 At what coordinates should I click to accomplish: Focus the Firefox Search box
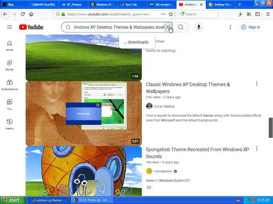coord(198,14)
